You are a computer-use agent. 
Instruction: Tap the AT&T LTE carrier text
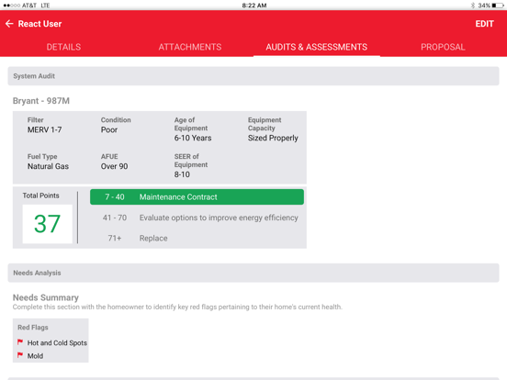tap(36, 6)
